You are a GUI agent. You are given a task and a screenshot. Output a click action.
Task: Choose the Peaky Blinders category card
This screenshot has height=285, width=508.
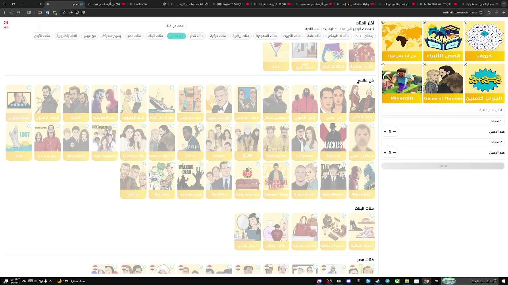[333, 180]
